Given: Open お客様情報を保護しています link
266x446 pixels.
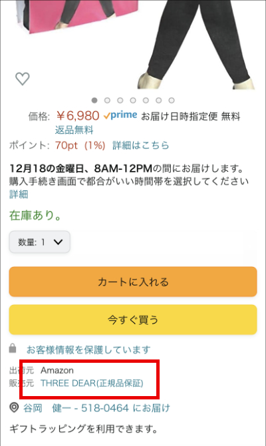Looking at the screenshot, I should click(x=88, y=349).
